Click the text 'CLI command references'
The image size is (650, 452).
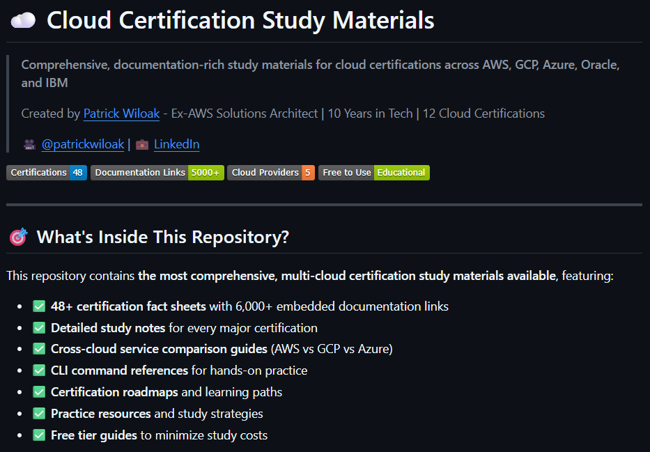119,371
